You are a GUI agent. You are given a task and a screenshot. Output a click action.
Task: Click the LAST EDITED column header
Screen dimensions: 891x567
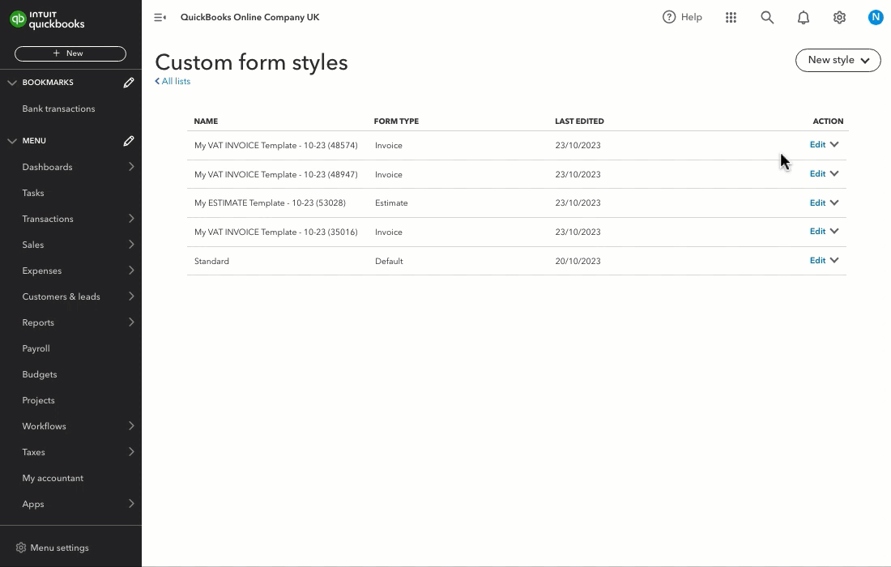coord(579,121)
